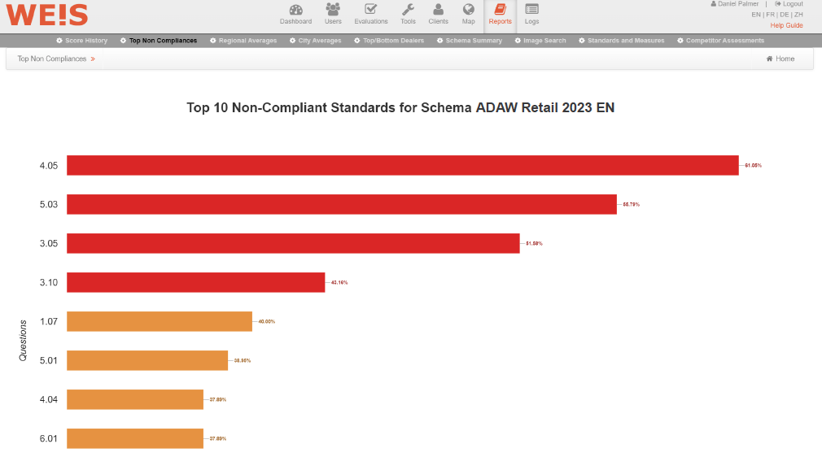This screenshot has width=822, height=457.
Task: Open the Logs list icon
Action: click(531, 10)
